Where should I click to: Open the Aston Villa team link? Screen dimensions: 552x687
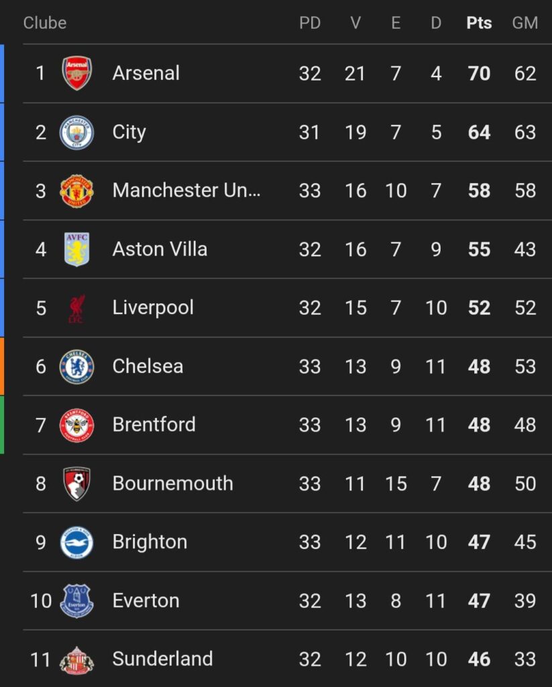(x=160, y=250)
